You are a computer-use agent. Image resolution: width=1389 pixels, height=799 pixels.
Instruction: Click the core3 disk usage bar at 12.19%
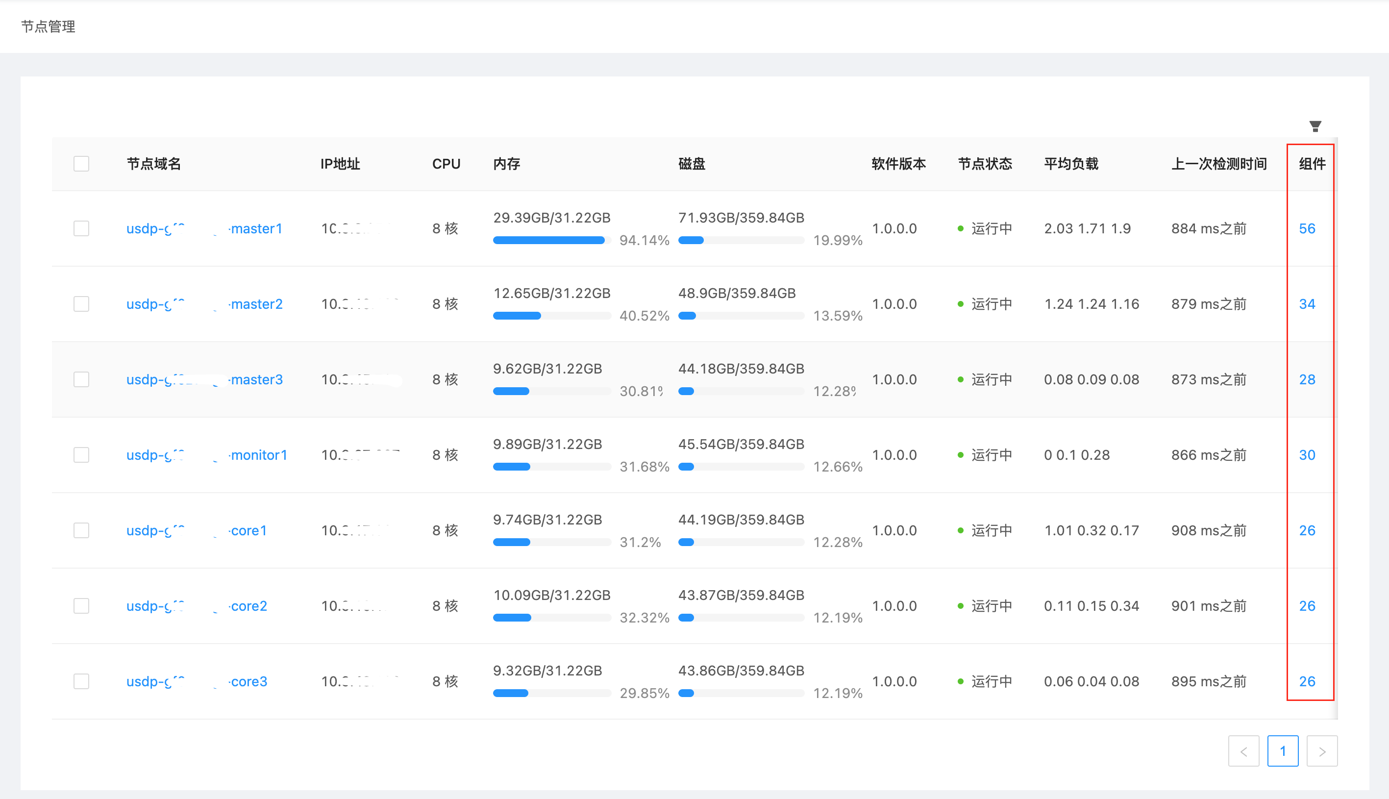tap(741, 693)
